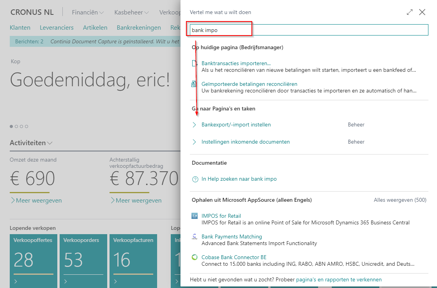Select the second carousel dot indicator

click(16, 126)
